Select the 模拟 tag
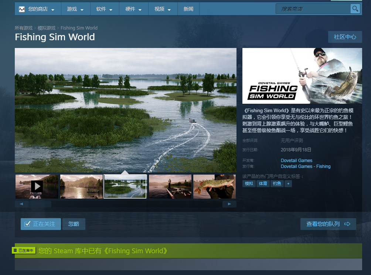This screenshot has height=275, width=371. point(249,183)
